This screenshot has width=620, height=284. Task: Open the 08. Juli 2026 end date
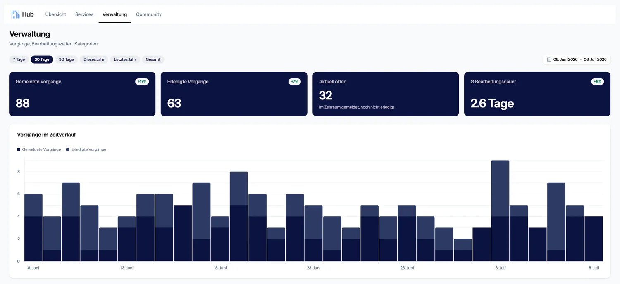595,59
